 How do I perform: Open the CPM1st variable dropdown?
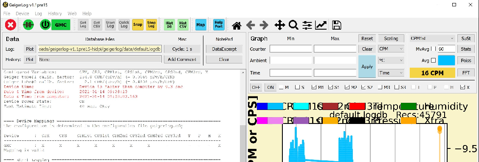tap(432, 38)
